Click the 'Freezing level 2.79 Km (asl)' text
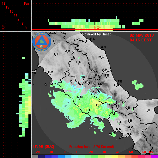The image size is (158, 158). [92, 147]
